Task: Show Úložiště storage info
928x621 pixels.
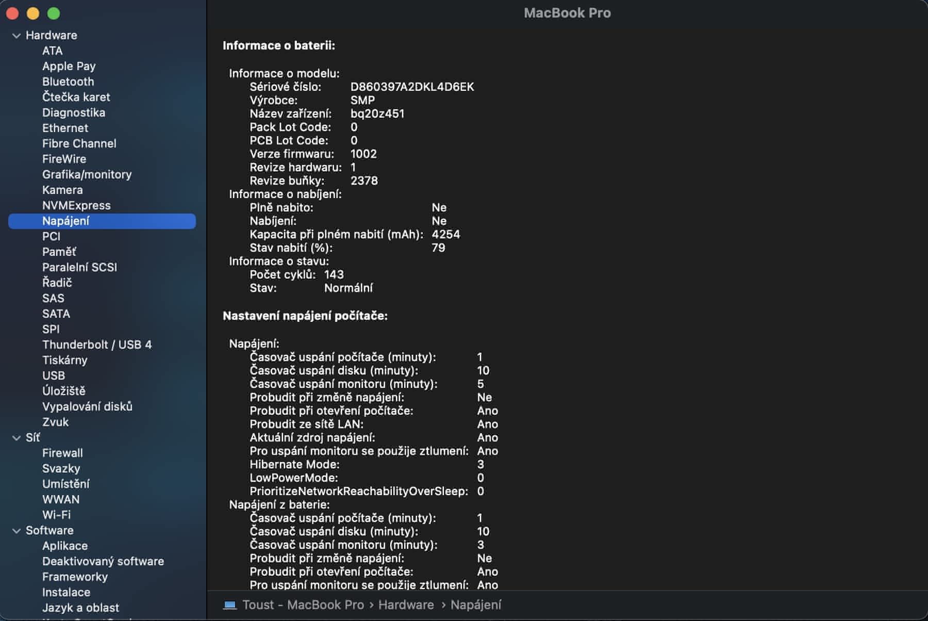Action: 64,391
